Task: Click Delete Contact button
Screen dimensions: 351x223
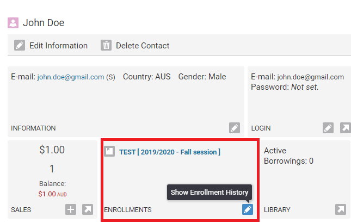Action: (x=143, y=46)
